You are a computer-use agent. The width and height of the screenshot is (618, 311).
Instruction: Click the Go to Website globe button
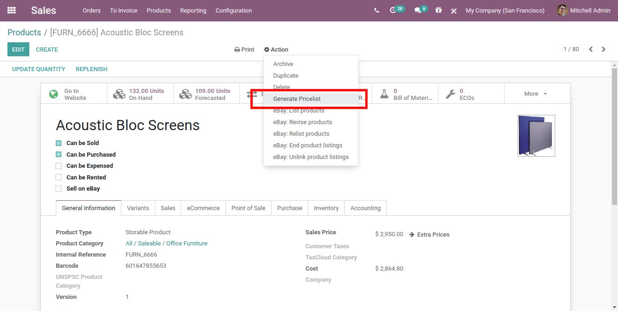74,94
